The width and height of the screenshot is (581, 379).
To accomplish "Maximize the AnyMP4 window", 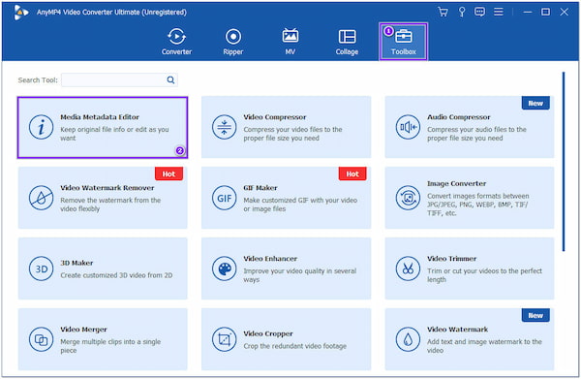I will [545, 12].
